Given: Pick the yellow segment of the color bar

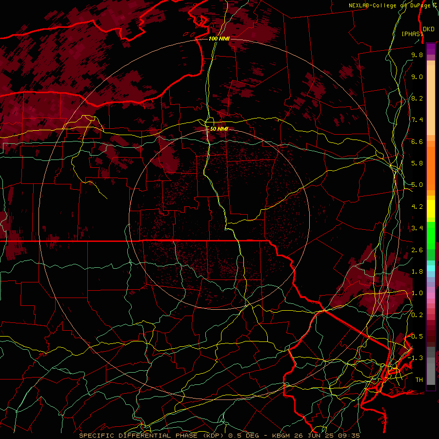Looking at the screenshot, I should coord(431,209).
